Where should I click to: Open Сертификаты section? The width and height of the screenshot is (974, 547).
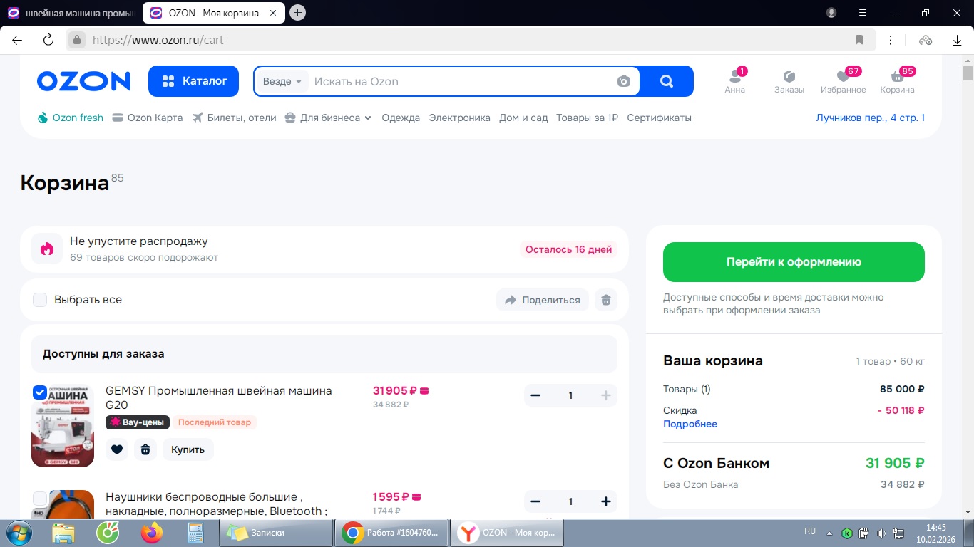[660, 118]
